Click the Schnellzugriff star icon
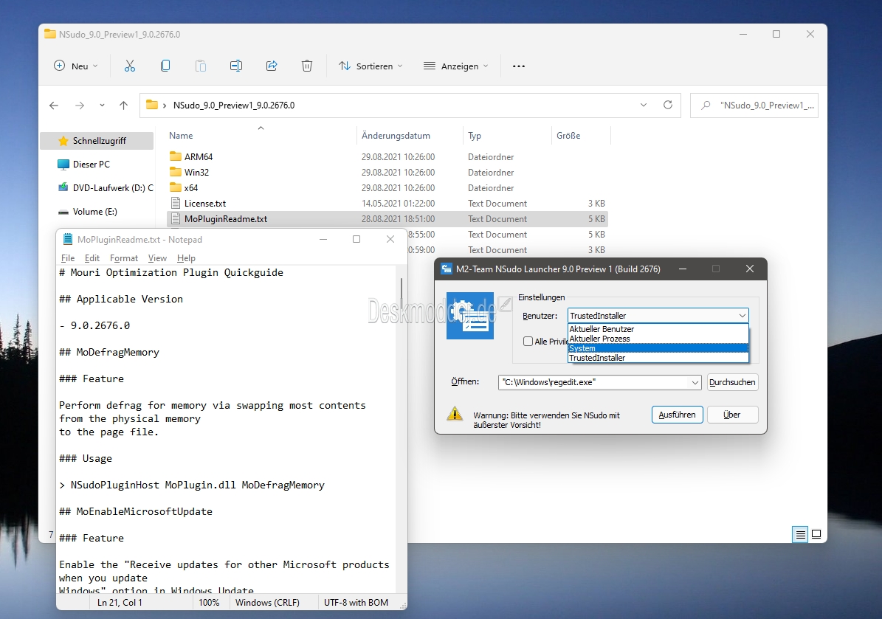The image size is (882, 619). pyautogui.click(x=63, y=141)
